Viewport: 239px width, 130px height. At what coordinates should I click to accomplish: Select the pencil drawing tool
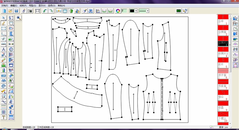(4, 23)
